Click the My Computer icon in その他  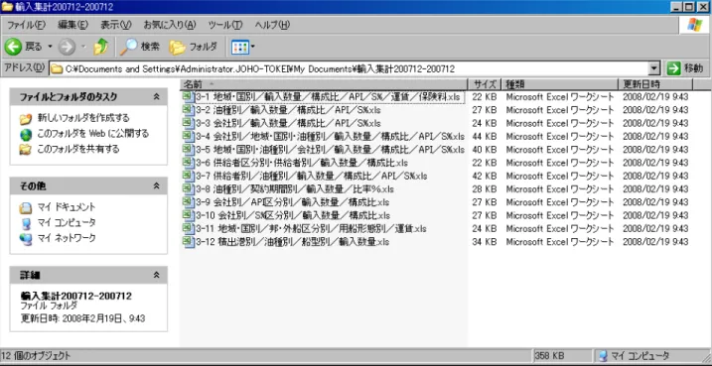point(26,223)
